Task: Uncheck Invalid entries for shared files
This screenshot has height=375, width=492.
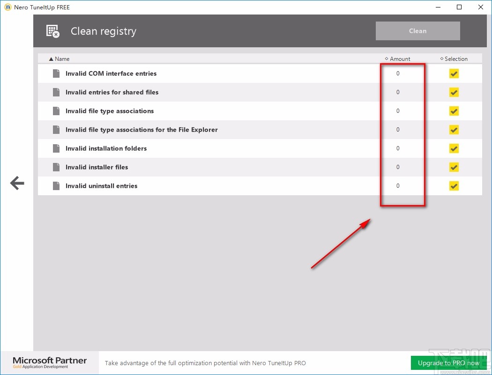Action: (454, 92)
